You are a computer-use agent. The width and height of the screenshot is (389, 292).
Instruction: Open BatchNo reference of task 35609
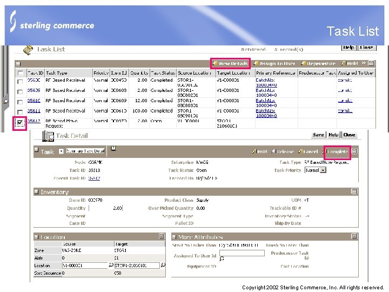coord(266,93)
